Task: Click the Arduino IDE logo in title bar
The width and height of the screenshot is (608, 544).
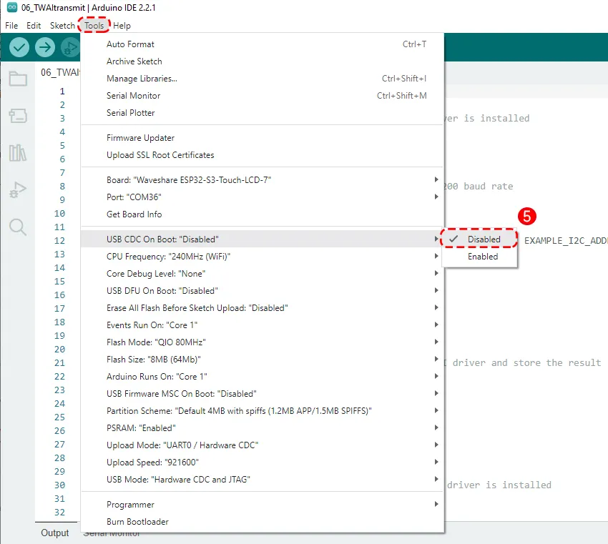Action: click(x=12, y=8)
